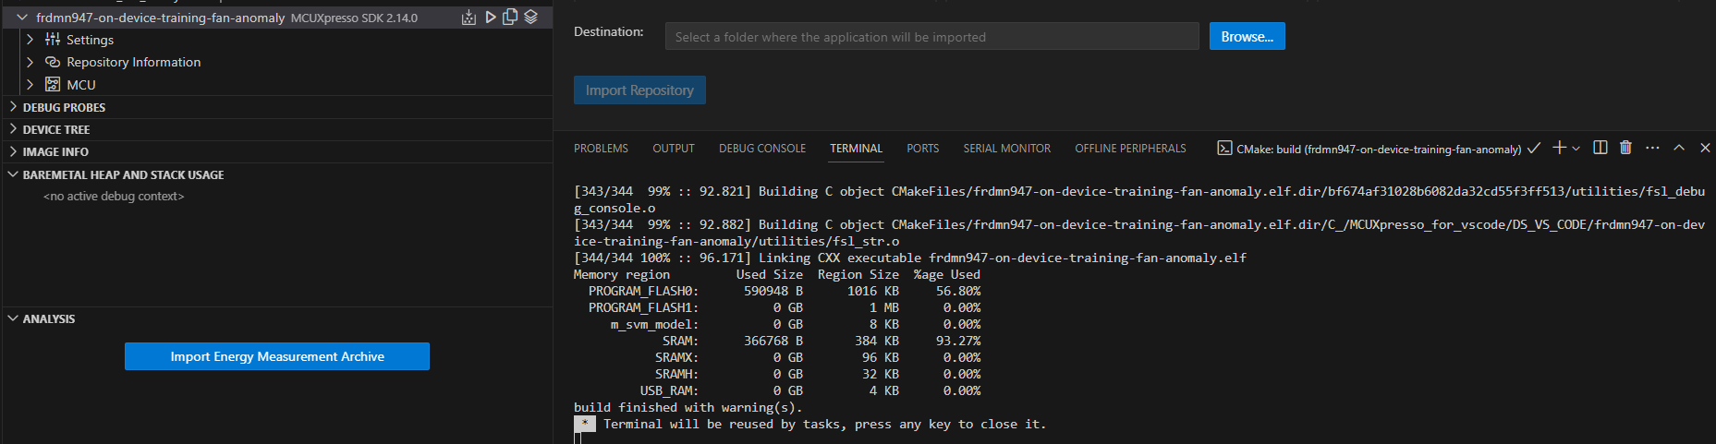The width and height of the screenshot is (1716, 444).
Task: Open the SERIAL MONITOR tab
Action: pyautogui.click(x=1006, y=149)
